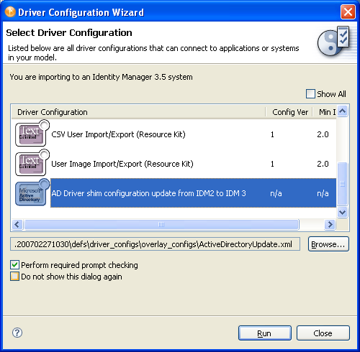Click the 2.0 value in User Image row
Screen dimensions: 360x352
click(x=323, y=164)
